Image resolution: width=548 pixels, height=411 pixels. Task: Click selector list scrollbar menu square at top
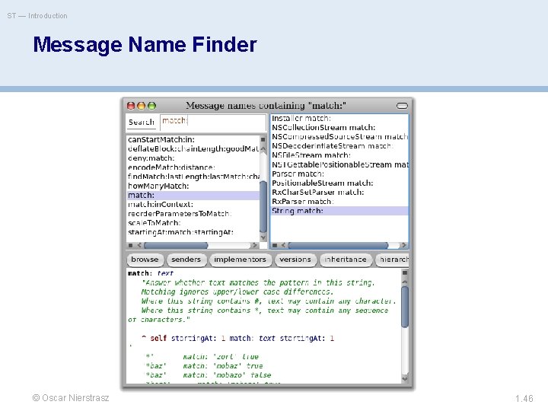263,139
